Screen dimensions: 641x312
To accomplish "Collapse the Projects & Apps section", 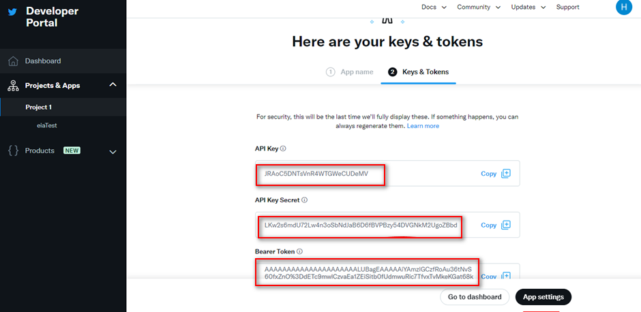I will tap(113, 85).
